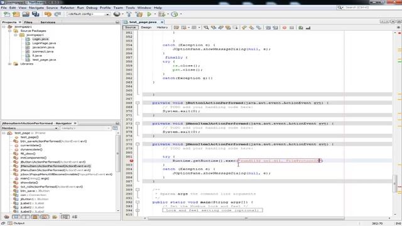Click the Debug Project toolbar icon
Viewport: 402px width, 226px height.
[161, 14]
